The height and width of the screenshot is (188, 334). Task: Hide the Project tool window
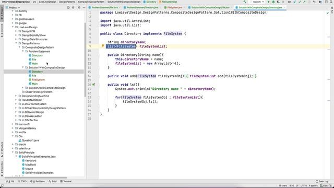click(x=84, y=7)
